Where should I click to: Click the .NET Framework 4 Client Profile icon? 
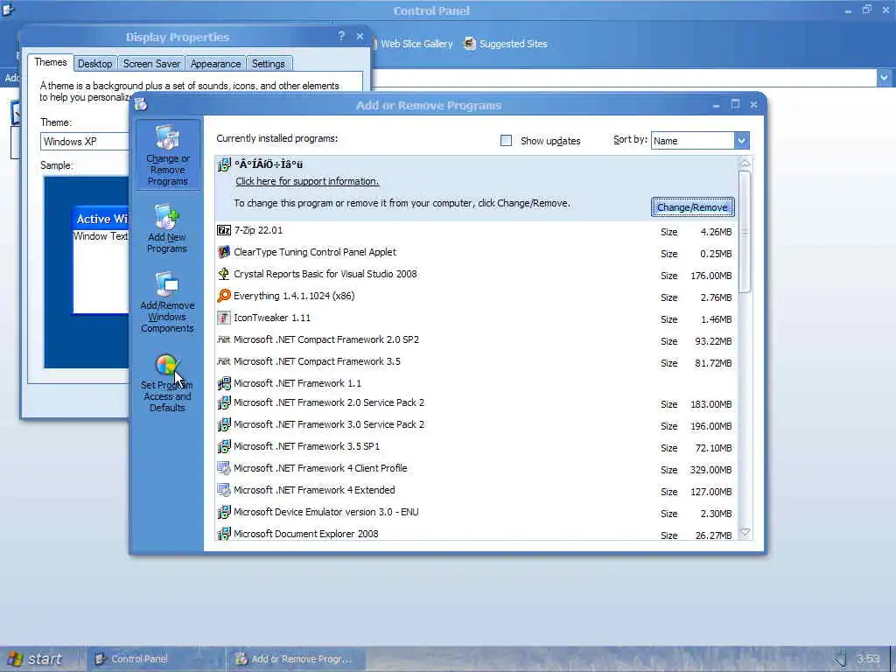tap(224, 469)
